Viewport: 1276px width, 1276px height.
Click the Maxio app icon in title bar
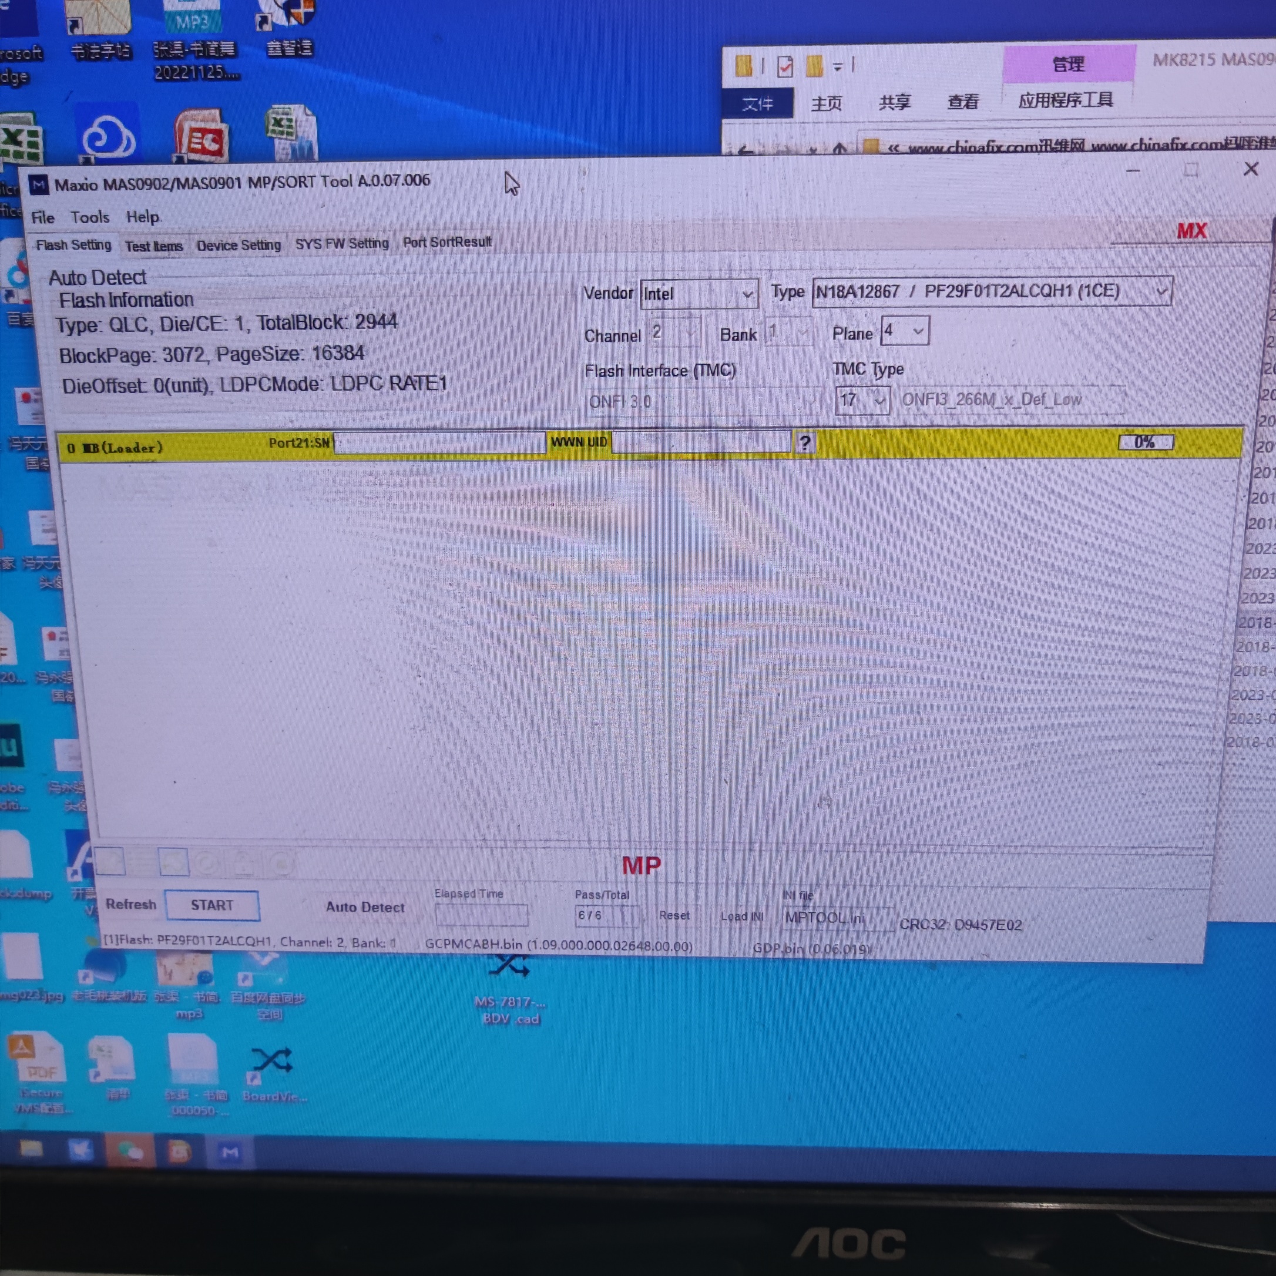39,185
